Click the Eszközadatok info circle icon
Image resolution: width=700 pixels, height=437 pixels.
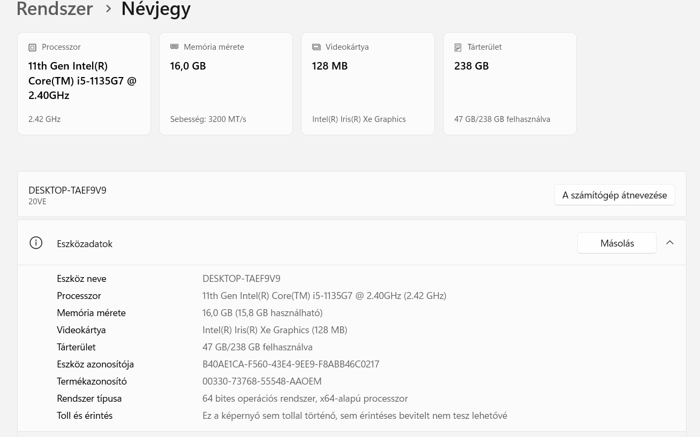[36, 243]
